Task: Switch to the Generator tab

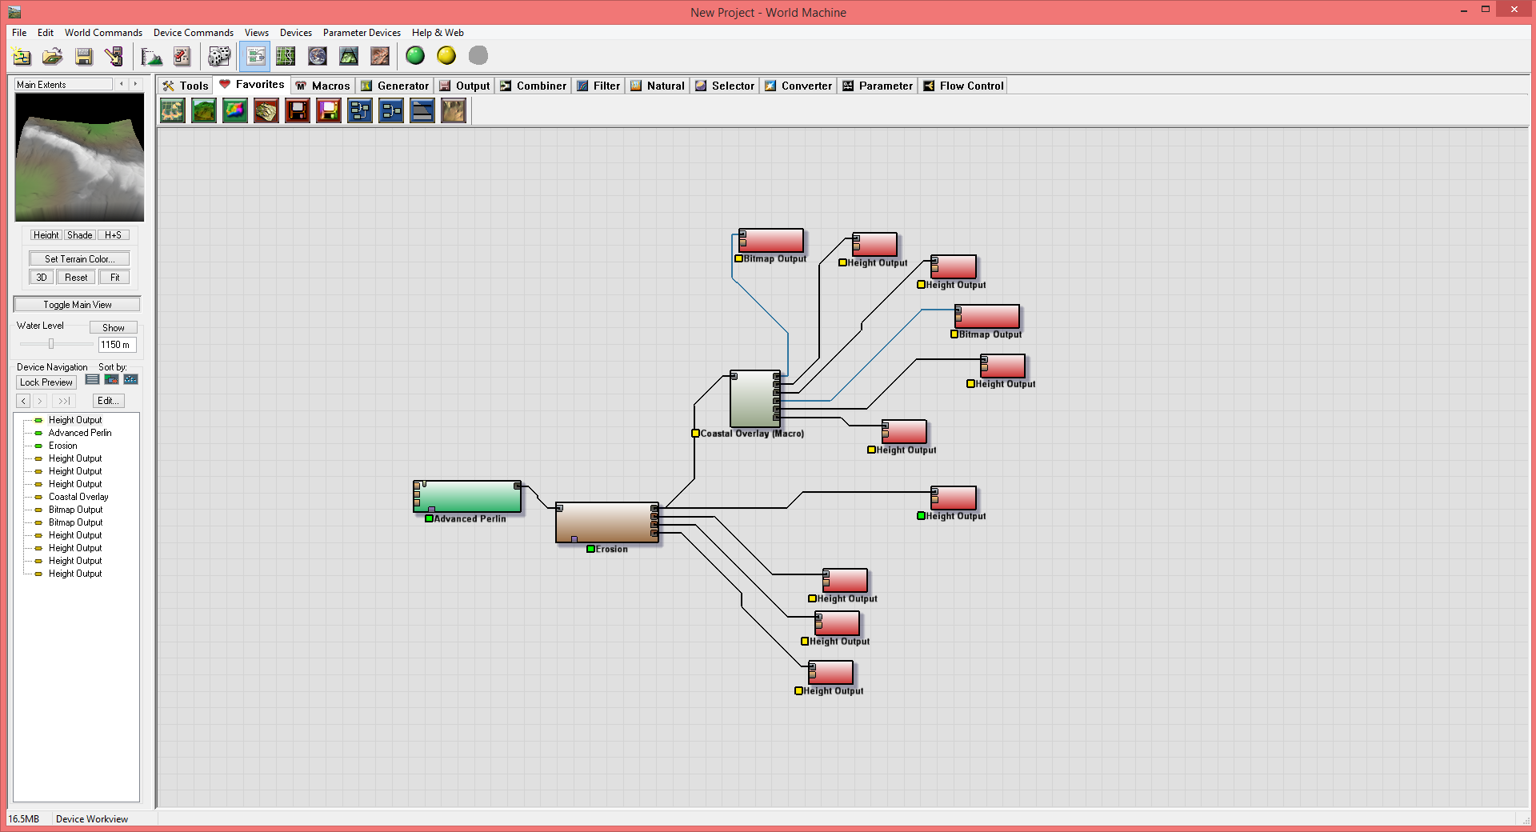Action: coord(395,86)
